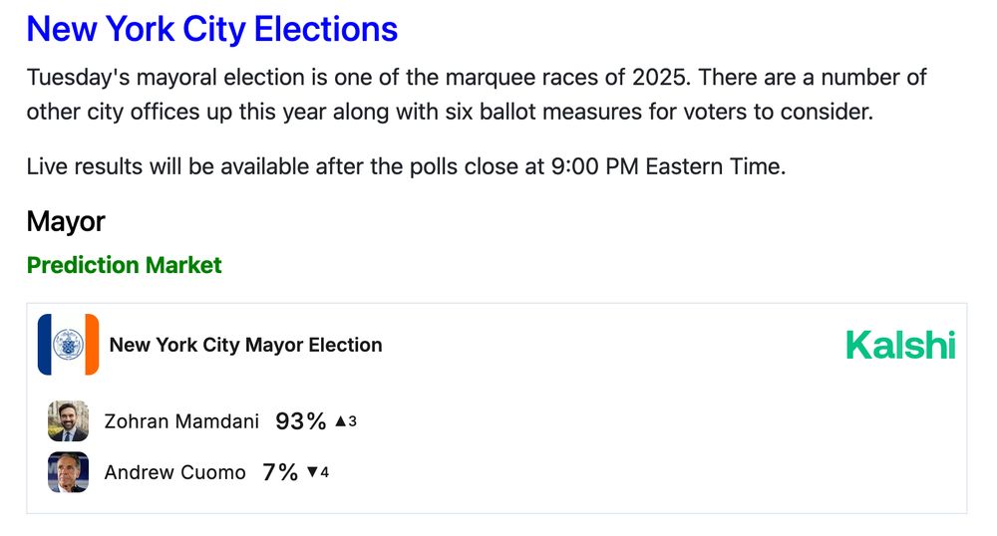Click the change number 4 next to Cuomo
Viewport: 997px width, 536px height.
pos(324,472)
